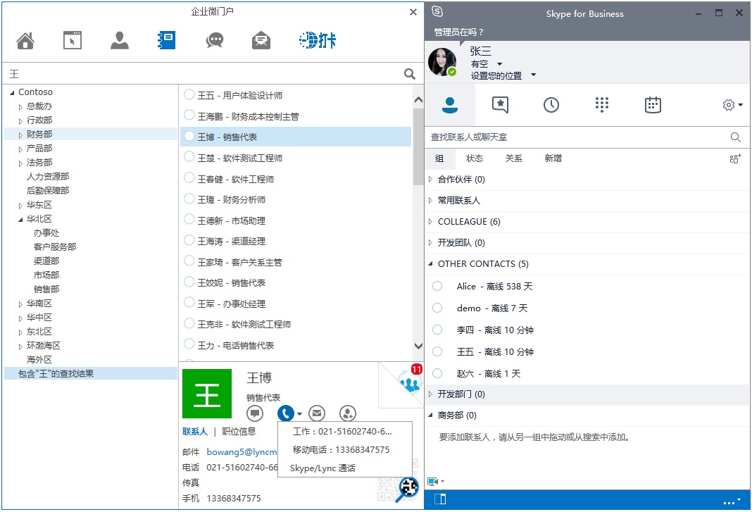Open the envelope message icon in the portal toolbar
The width and height of the screenshot is (752, 512).
click(x=261, y=40)
